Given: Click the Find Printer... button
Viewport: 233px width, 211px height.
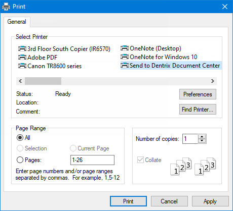Looking at the screenshot, I should tap(198, 110).
